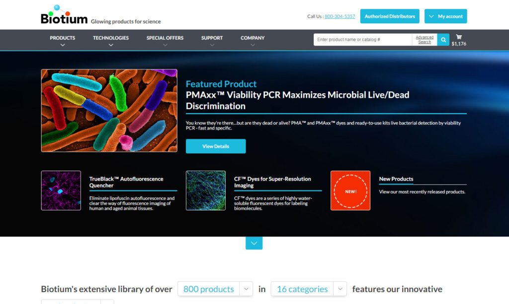Click the "Featured Product" heading text

pyautogui.click(x=221, y=84)
